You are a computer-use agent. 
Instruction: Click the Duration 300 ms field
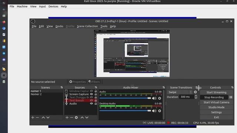tap(187, 97)
